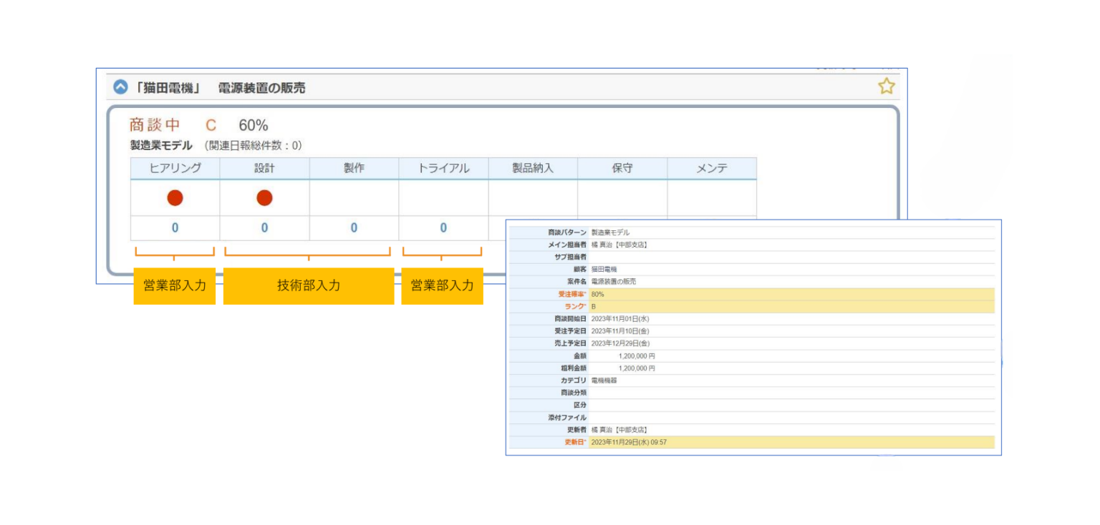Select the 製品納入 column header
The width and height of the screenshot is (1100, 525).
pos(533,168)
